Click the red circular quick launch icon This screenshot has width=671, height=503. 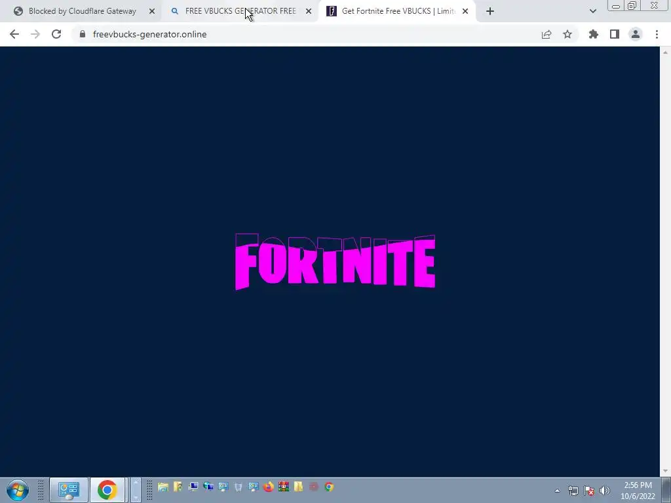click(x=314, y=487)
